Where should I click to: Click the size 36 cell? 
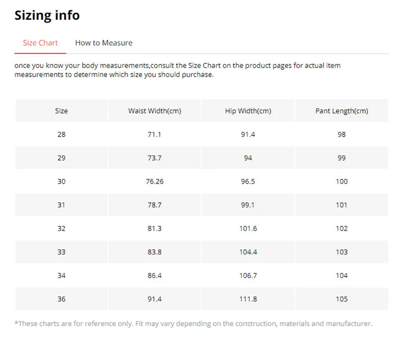(61, 299)
